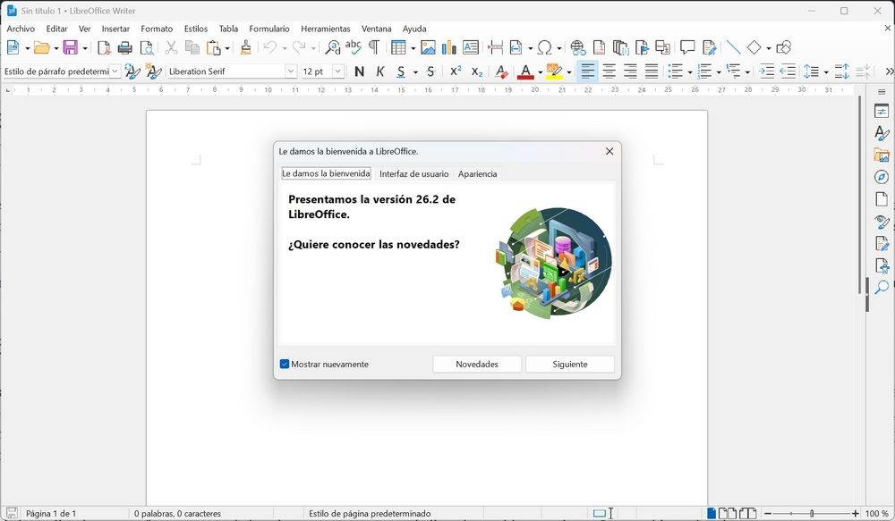Apply the red font color swatch
895x521 pixels.
(526, 71)
